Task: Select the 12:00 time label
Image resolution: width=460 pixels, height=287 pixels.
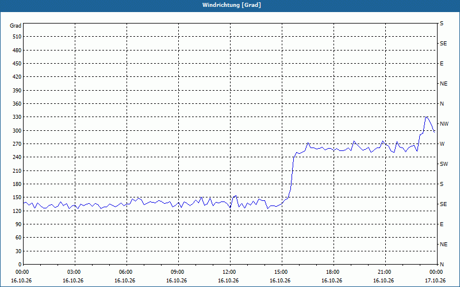Action: pyautogui.click(x=229, y=272)
